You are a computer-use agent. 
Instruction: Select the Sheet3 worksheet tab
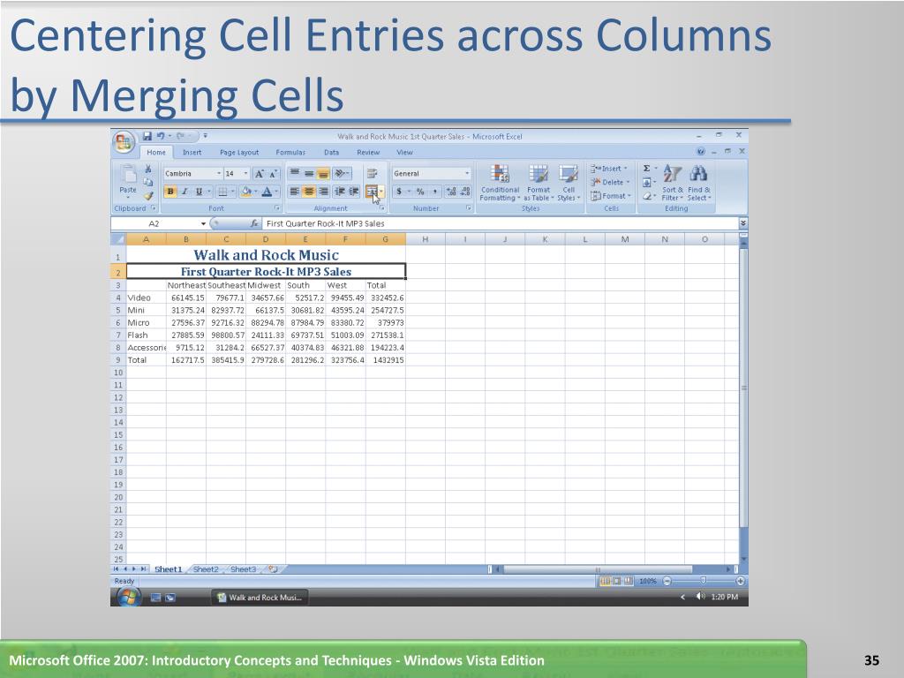pyautogui.click(x=244, y=569)
